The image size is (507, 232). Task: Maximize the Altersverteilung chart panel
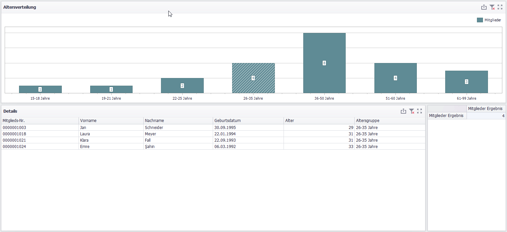click(500, 7)
